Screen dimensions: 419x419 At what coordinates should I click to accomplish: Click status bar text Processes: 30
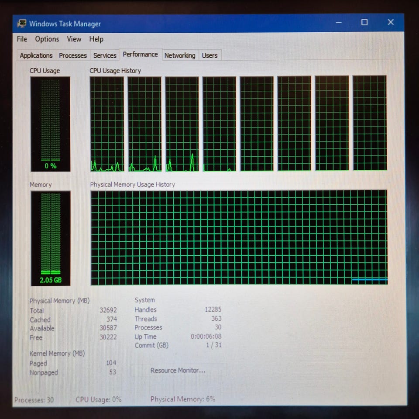coord(34,400)
